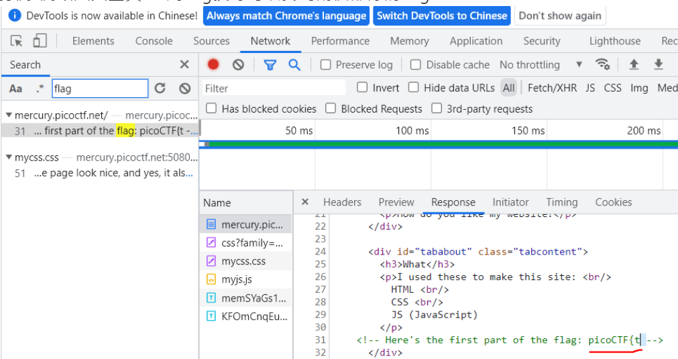The image size is (678, 359).
Task: Open the Application tab
Action: click(x=476, y=41)
